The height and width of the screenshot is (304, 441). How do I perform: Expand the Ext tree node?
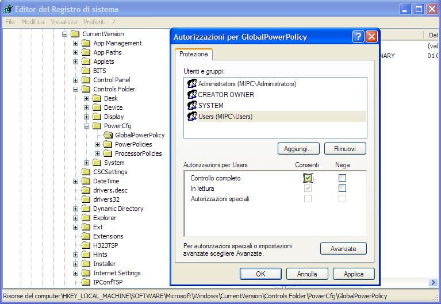(76, 227)
